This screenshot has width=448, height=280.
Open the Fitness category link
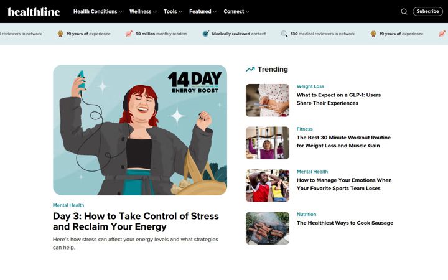tap(304, 129)
